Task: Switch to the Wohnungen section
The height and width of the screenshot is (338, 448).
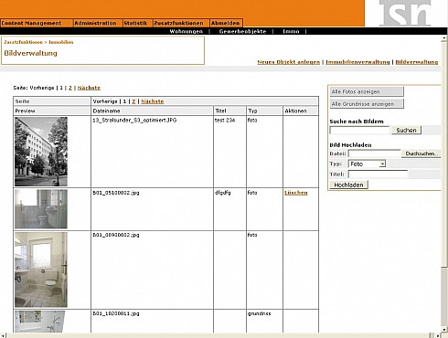Action: pos(187,31)
